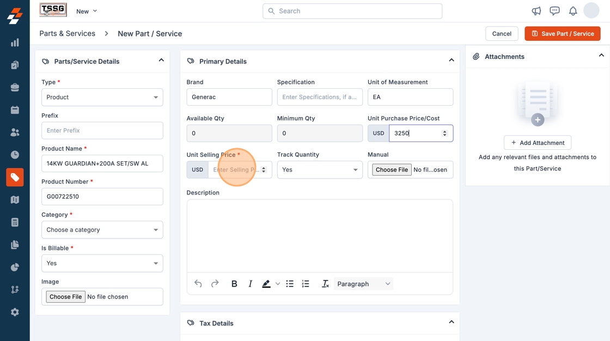
Task: Insert a bulleted list
Action: tap(290, 284)
